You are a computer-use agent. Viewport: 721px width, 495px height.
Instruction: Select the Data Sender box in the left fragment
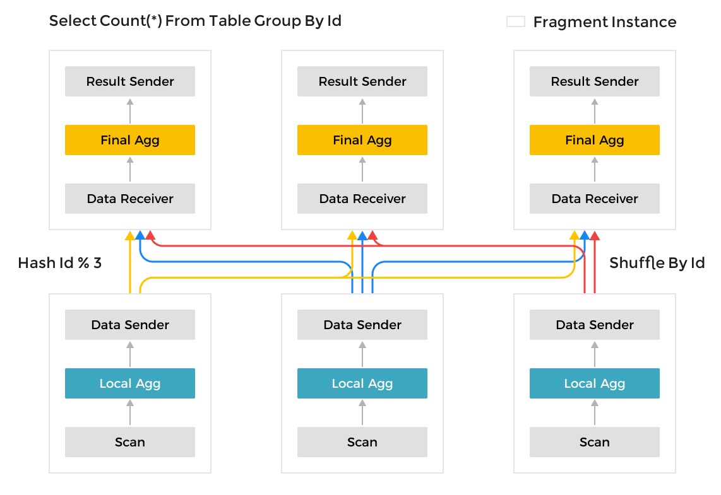pyautogui.click(x=130, y=325)
